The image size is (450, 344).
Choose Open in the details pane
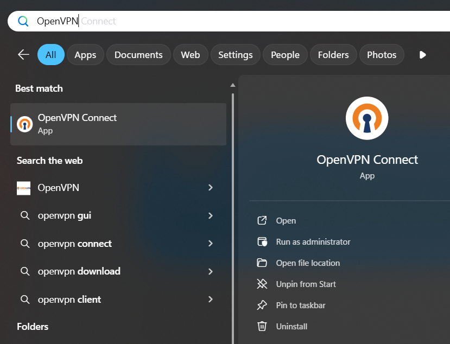pos(286,221)
